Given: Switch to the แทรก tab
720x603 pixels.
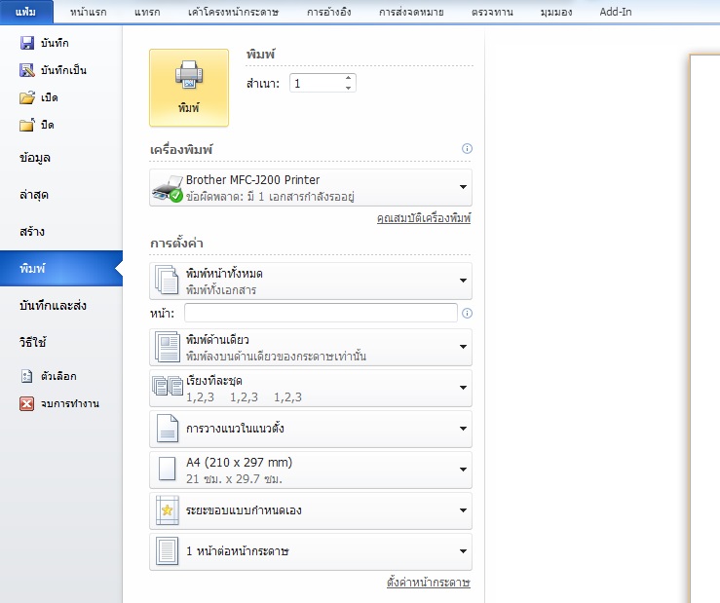Looking at the screenshot, I should 147,12.
